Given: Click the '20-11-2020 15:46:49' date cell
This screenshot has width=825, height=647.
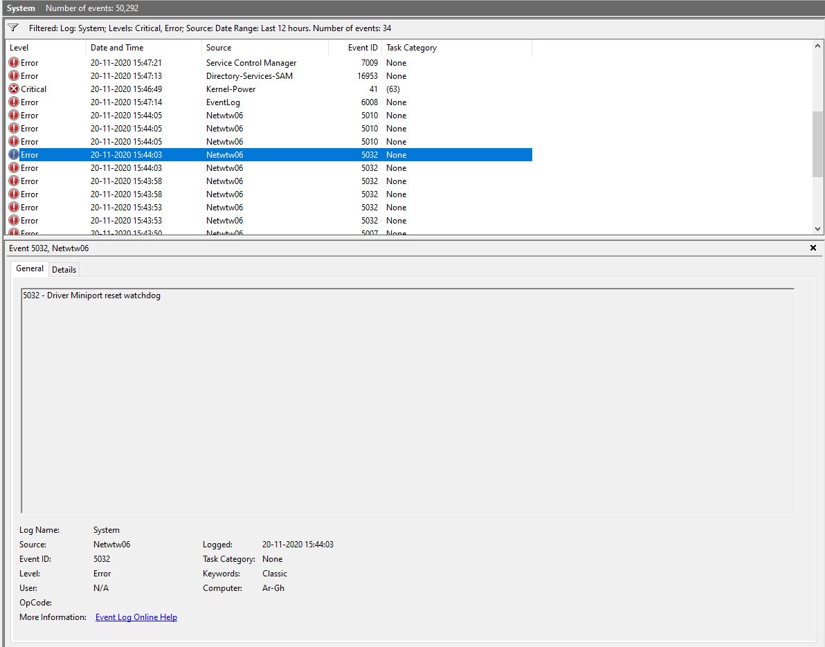Looking at the screenshot, I should click(x=126, y=89).
